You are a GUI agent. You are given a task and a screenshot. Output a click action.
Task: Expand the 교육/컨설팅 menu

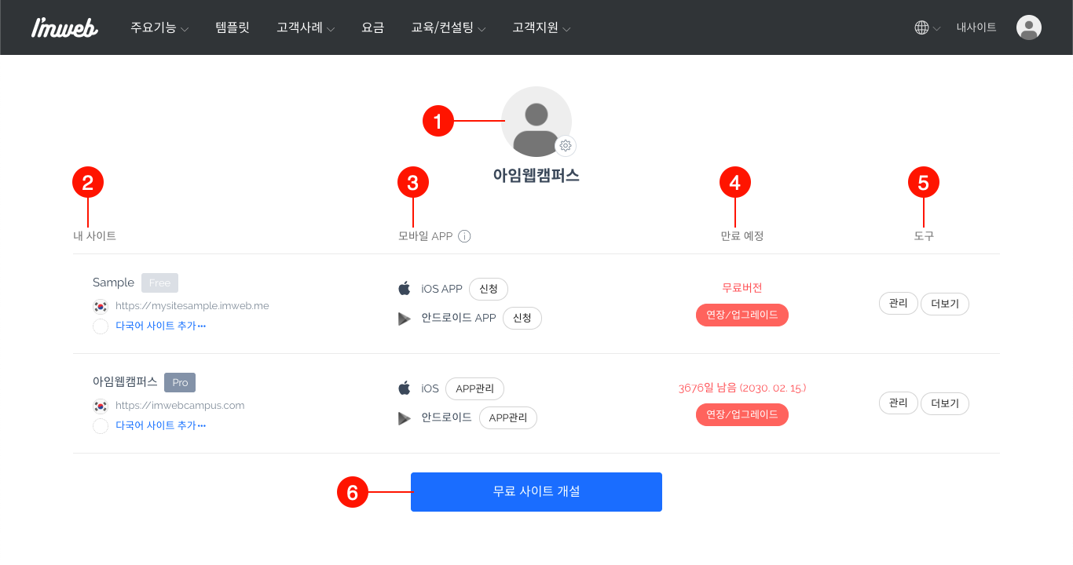tap(449, 27)
